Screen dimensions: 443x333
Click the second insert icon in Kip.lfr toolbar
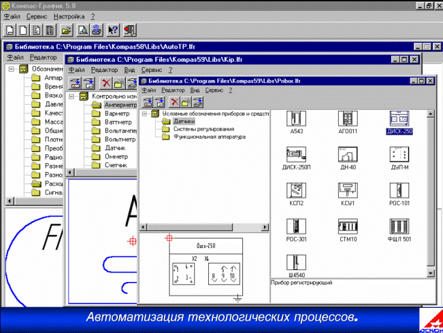(x=88, y=83)
